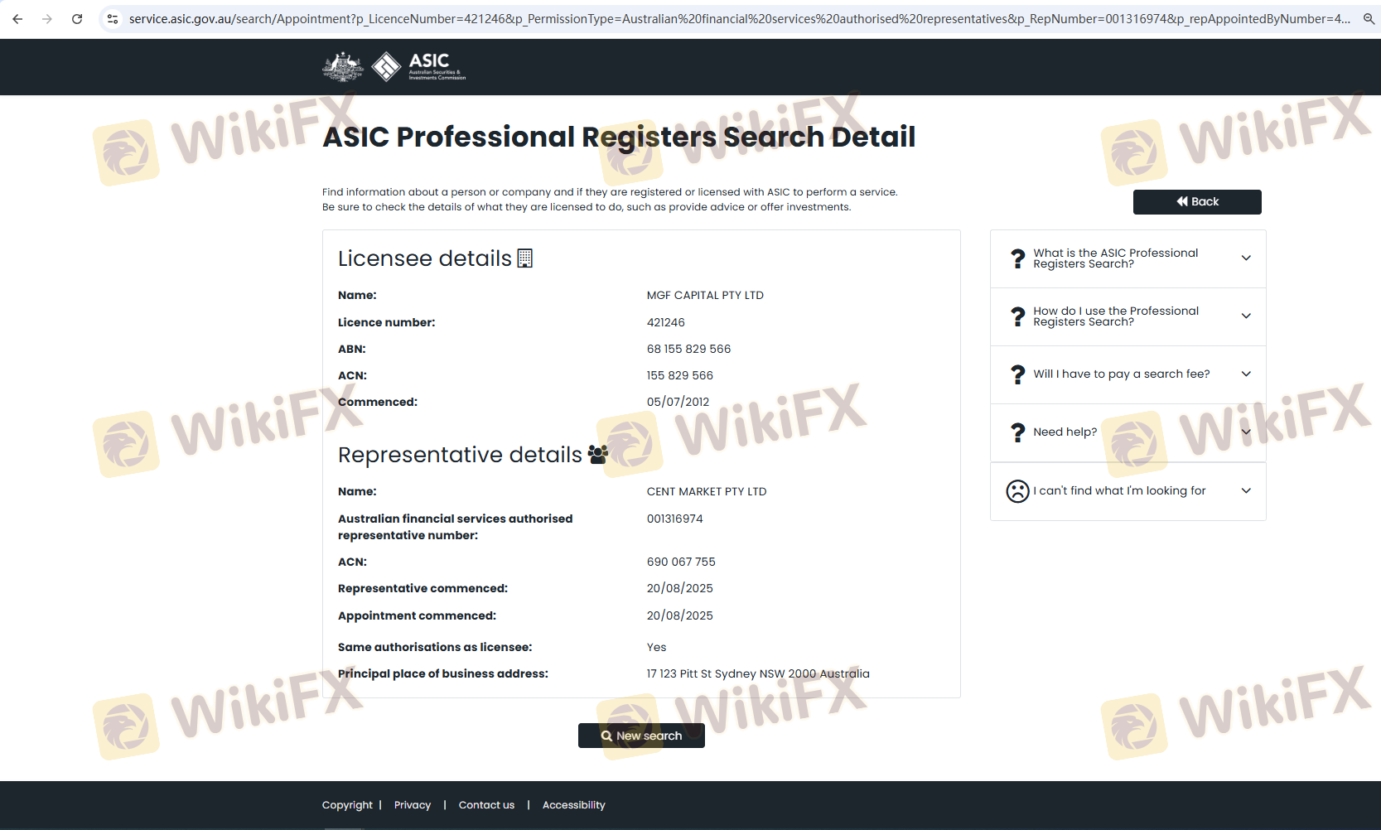The height and width of the screenshot is (830, 1381).
Task: Expand 'Will I have to pay a search fee?'
Action: pos(1127,374)
